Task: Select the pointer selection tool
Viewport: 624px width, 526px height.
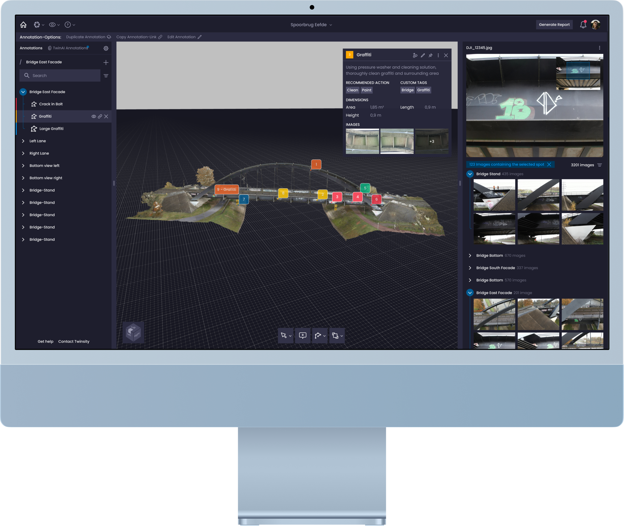Action: [284, 335]
